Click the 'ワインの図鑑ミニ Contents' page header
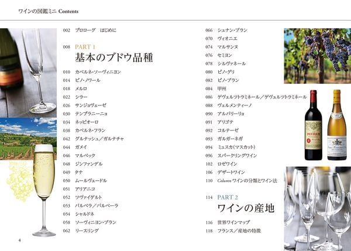 (49, 11)
